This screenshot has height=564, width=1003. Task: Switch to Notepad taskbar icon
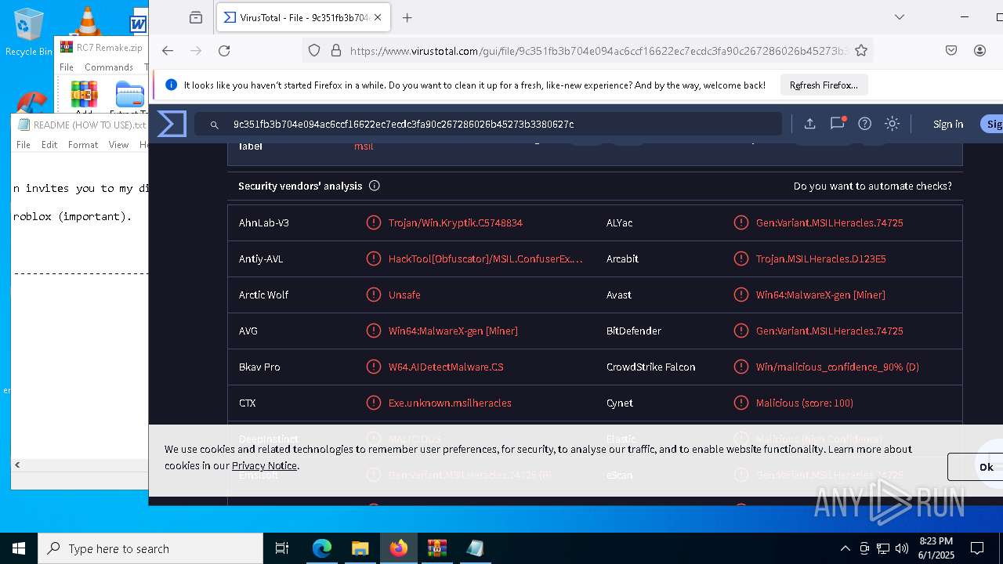475,548
